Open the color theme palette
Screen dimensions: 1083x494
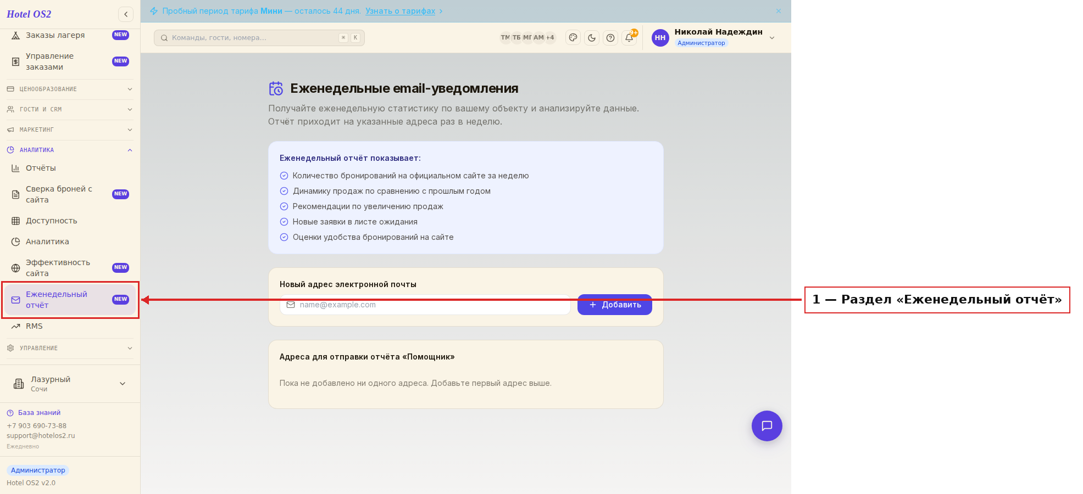(x=573, y=38)
